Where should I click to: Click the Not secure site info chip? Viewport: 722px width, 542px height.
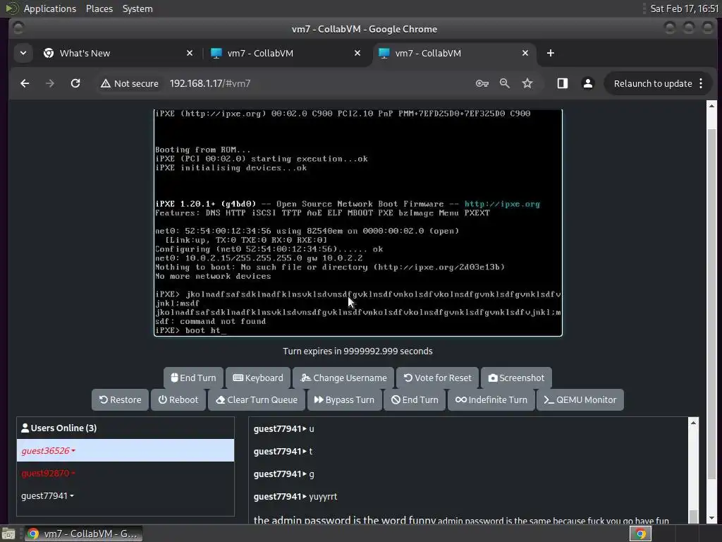click(x=130, y=83)
